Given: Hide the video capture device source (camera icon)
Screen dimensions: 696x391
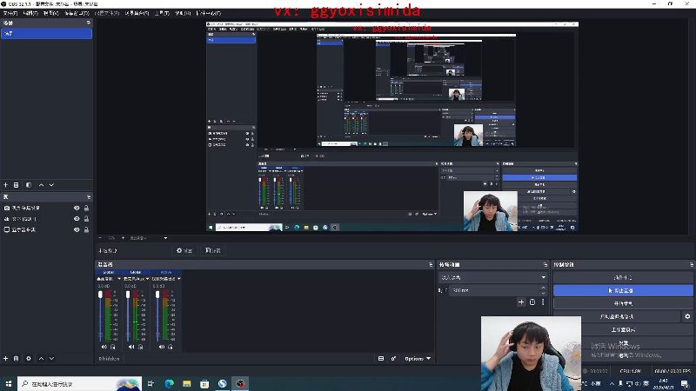Looking at the screenshot, I should tap(77, 208).
